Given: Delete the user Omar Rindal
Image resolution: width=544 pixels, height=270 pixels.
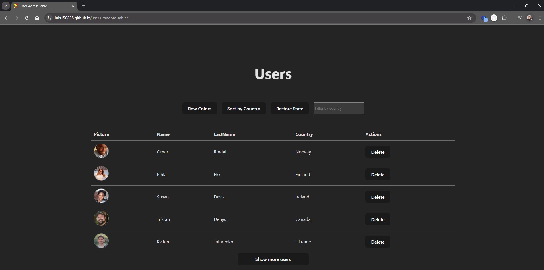Looking at the screenshot, I should click(378, 152).
